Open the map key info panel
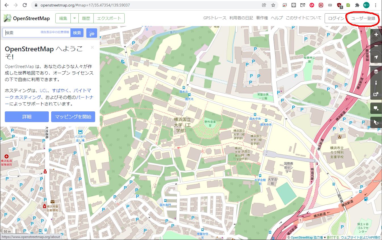 pos(376,83)
